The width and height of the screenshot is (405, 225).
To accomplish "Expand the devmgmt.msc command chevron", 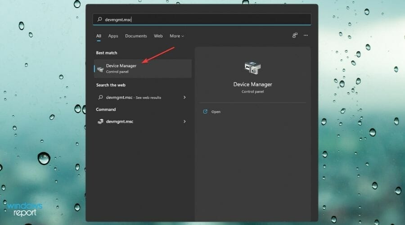I will [184, 121].
